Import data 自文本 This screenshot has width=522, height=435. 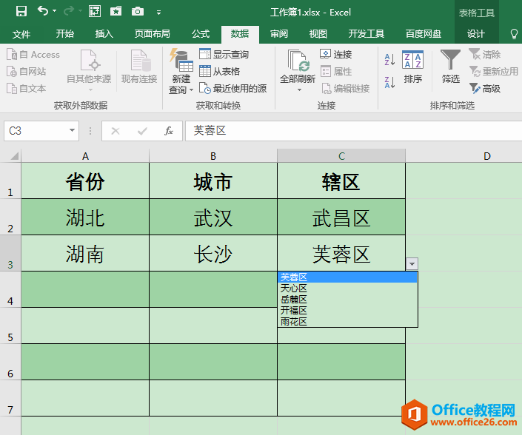(27, 89)
